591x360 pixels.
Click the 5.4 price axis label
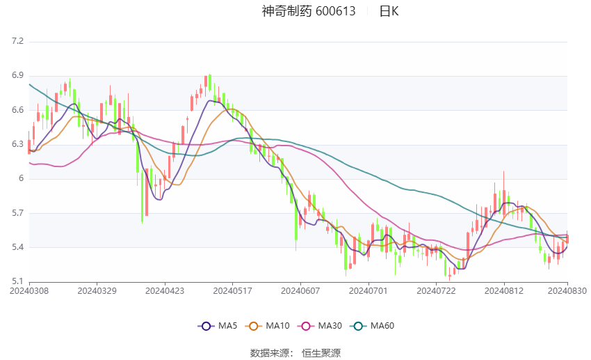(17, 248)
